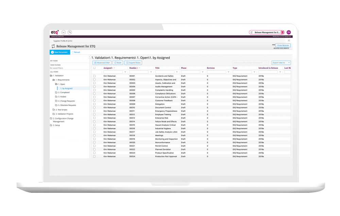This screenshot has width=340, height=216.
Task: Switch to the New Document tab
Action: (60, 52)
